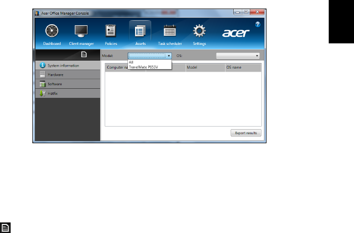The image size is (354, 233).
Task: Click the blue help question mark icon
Action: (x=257, y=24)
